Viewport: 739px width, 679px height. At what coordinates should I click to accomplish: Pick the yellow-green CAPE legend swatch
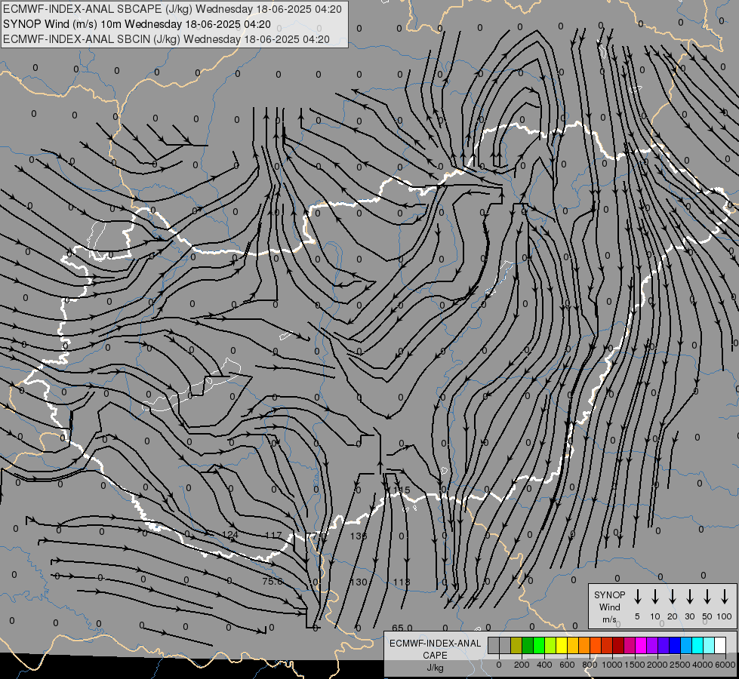click(x=550, y=645)
